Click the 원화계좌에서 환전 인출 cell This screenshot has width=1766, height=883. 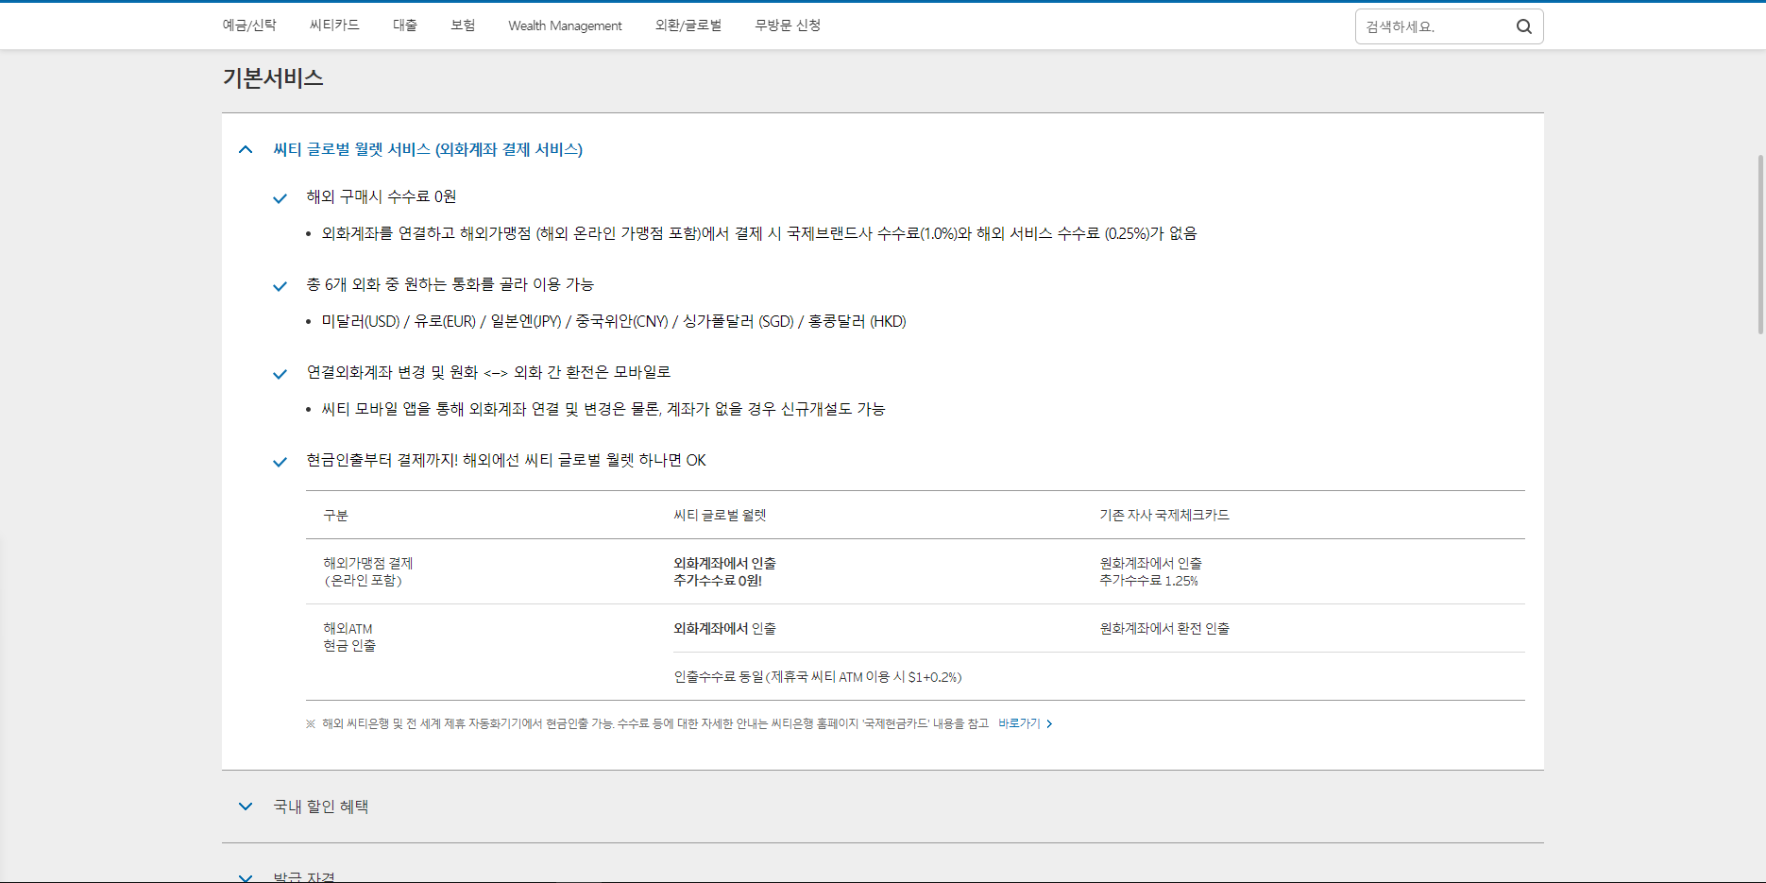1164,628
